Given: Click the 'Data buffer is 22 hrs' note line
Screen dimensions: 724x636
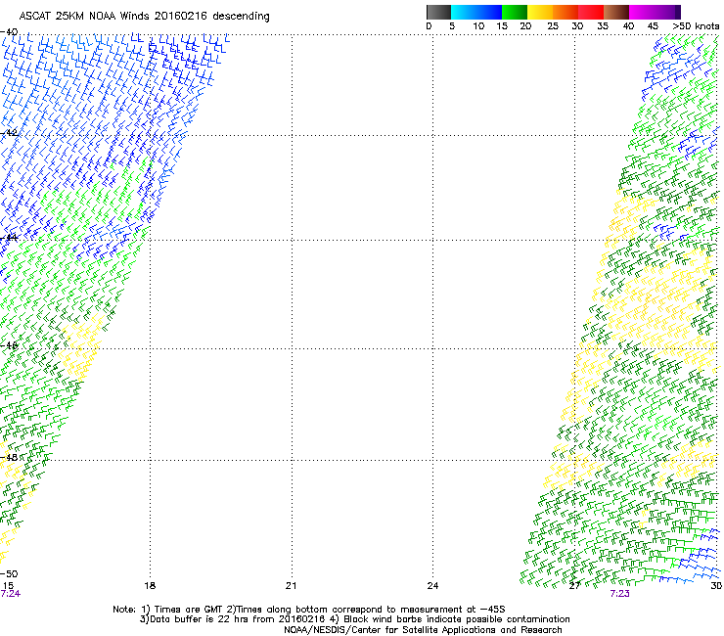Looking at the screenshot, I should [354, 619].
